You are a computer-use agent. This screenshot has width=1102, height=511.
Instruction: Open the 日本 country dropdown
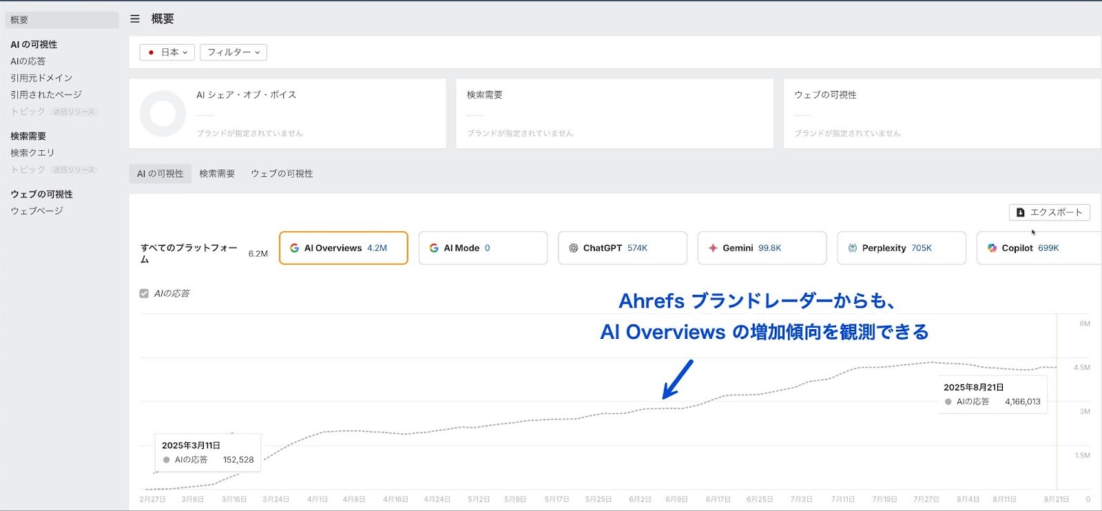pos(167,52)
